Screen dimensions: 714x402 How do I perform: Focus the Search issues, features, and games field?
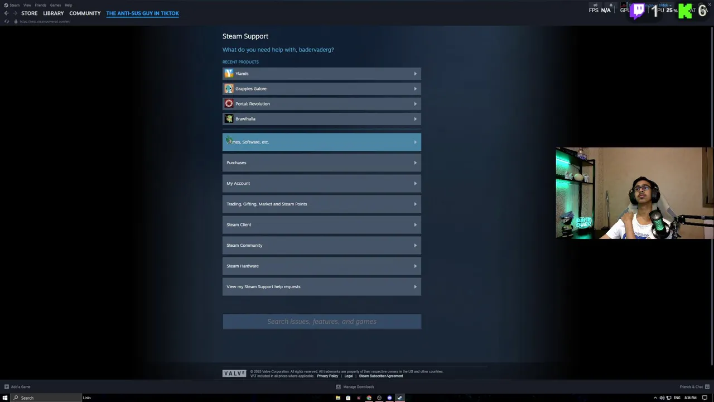pos(322,322)
